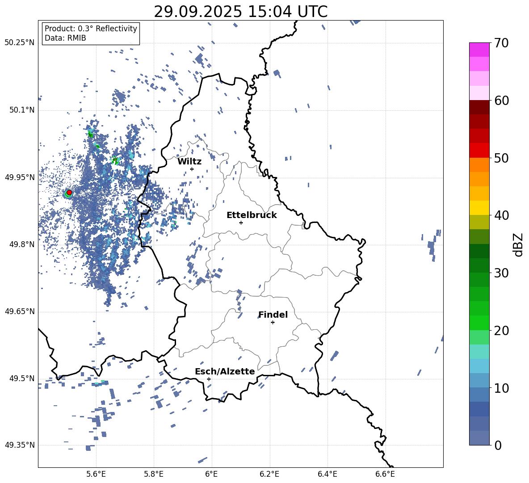
Task: Click the 50 colorbar tick label
Action: coord(501,158)
